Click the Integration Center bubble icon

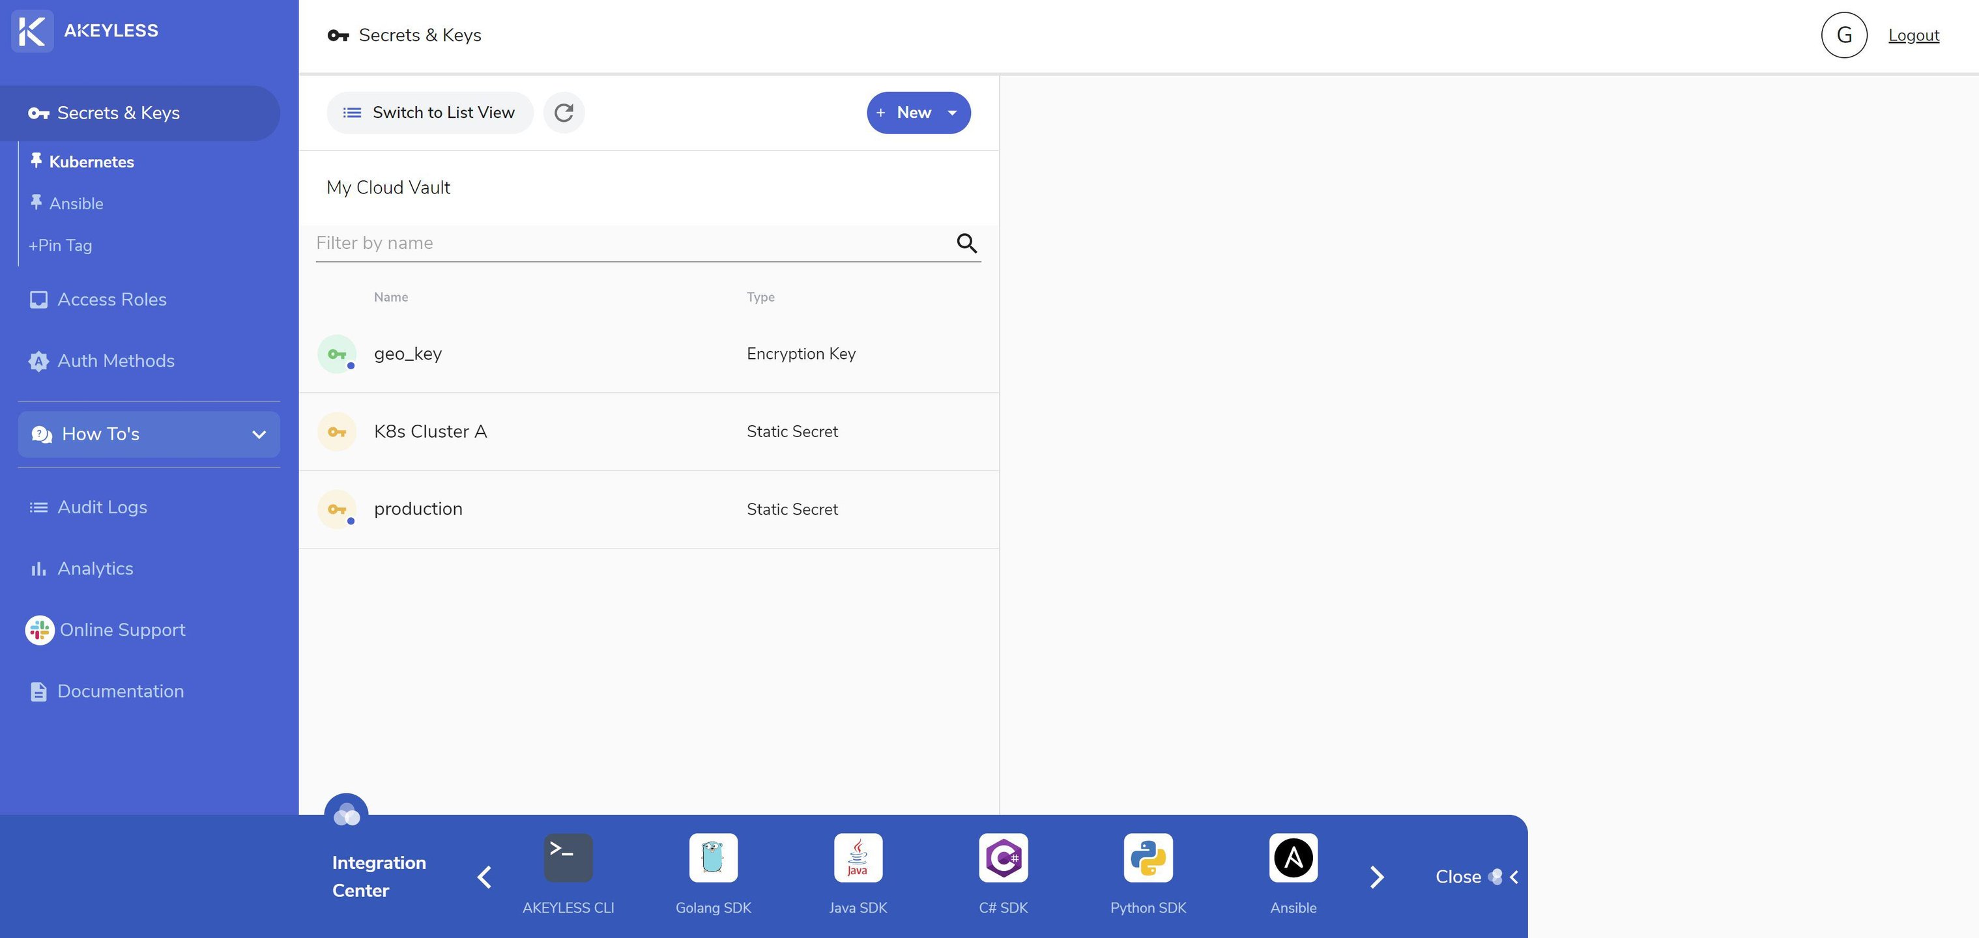347,814
